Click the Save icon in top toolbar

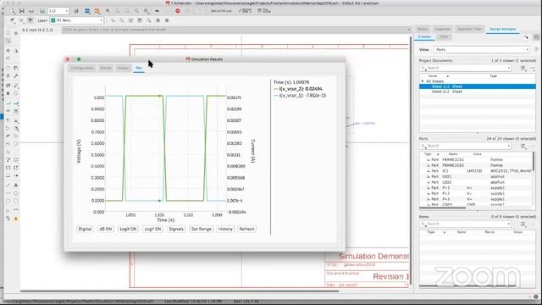(x=21, y=11)
